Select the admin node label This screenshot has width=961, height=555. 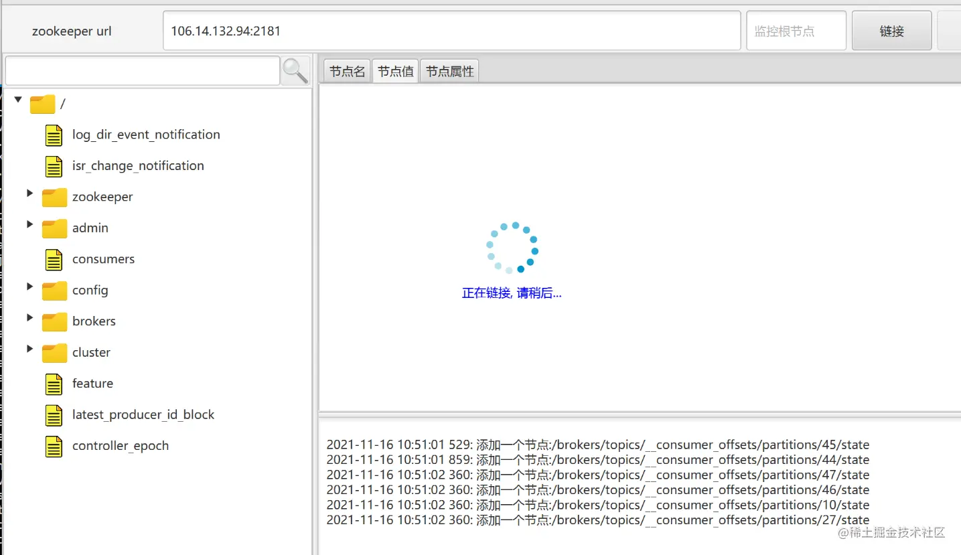tap(90, 228)
